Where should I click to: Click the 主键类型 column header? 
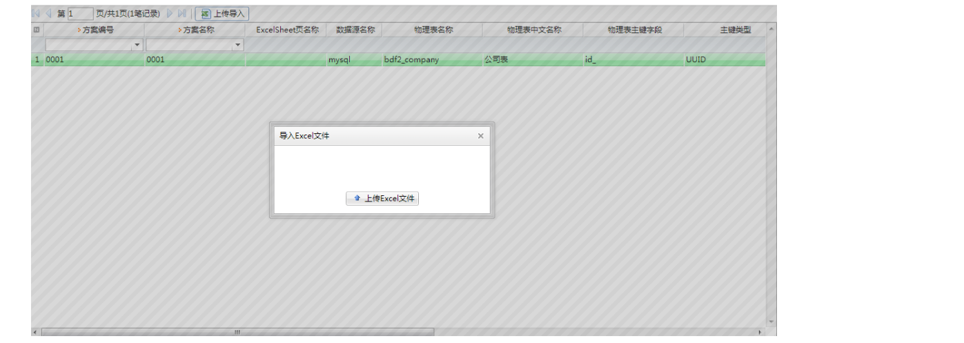(725, 30)
